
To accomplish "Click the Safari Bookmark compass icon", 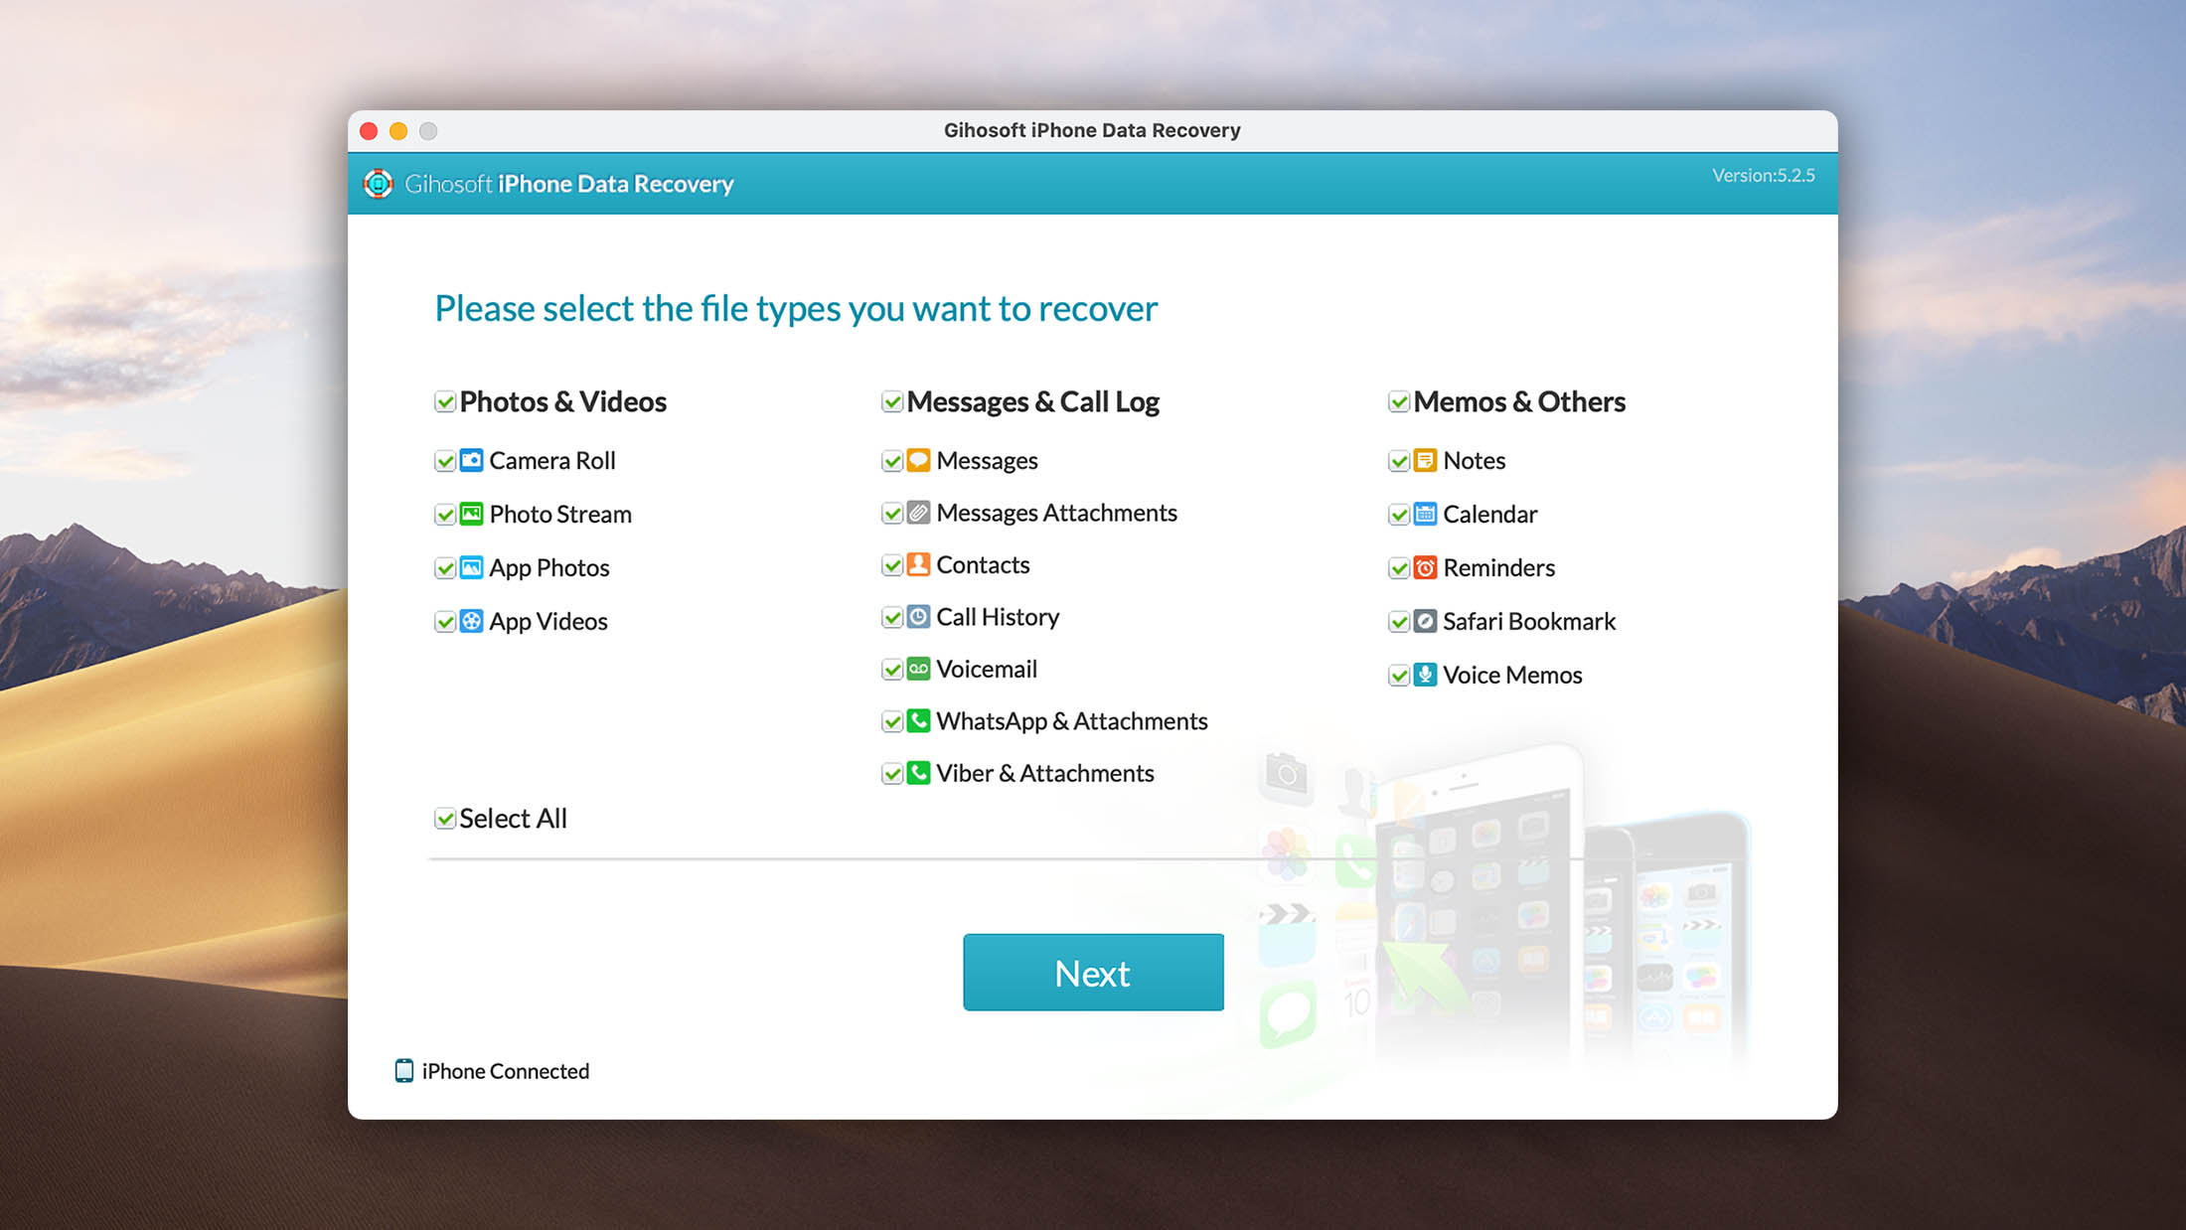I will (x=1425, y=621).
